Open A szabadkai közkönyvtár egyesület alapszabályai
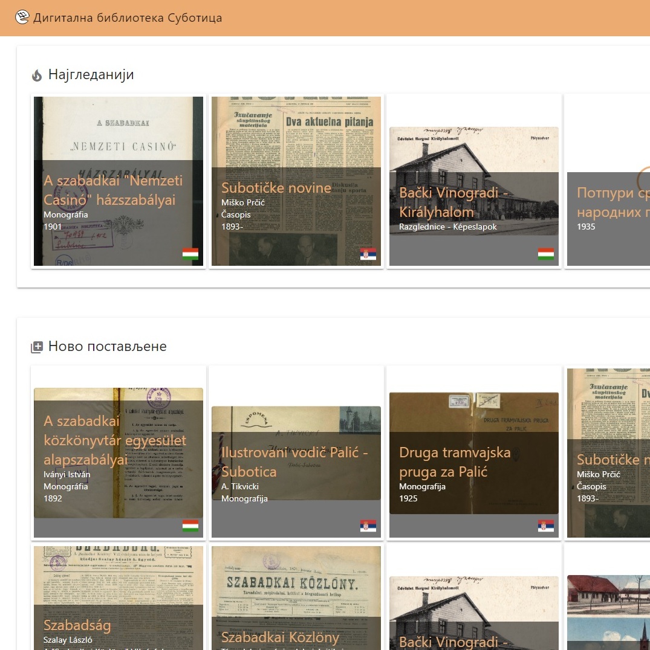This screenshot has width=650, height=650. pos(115,440)
